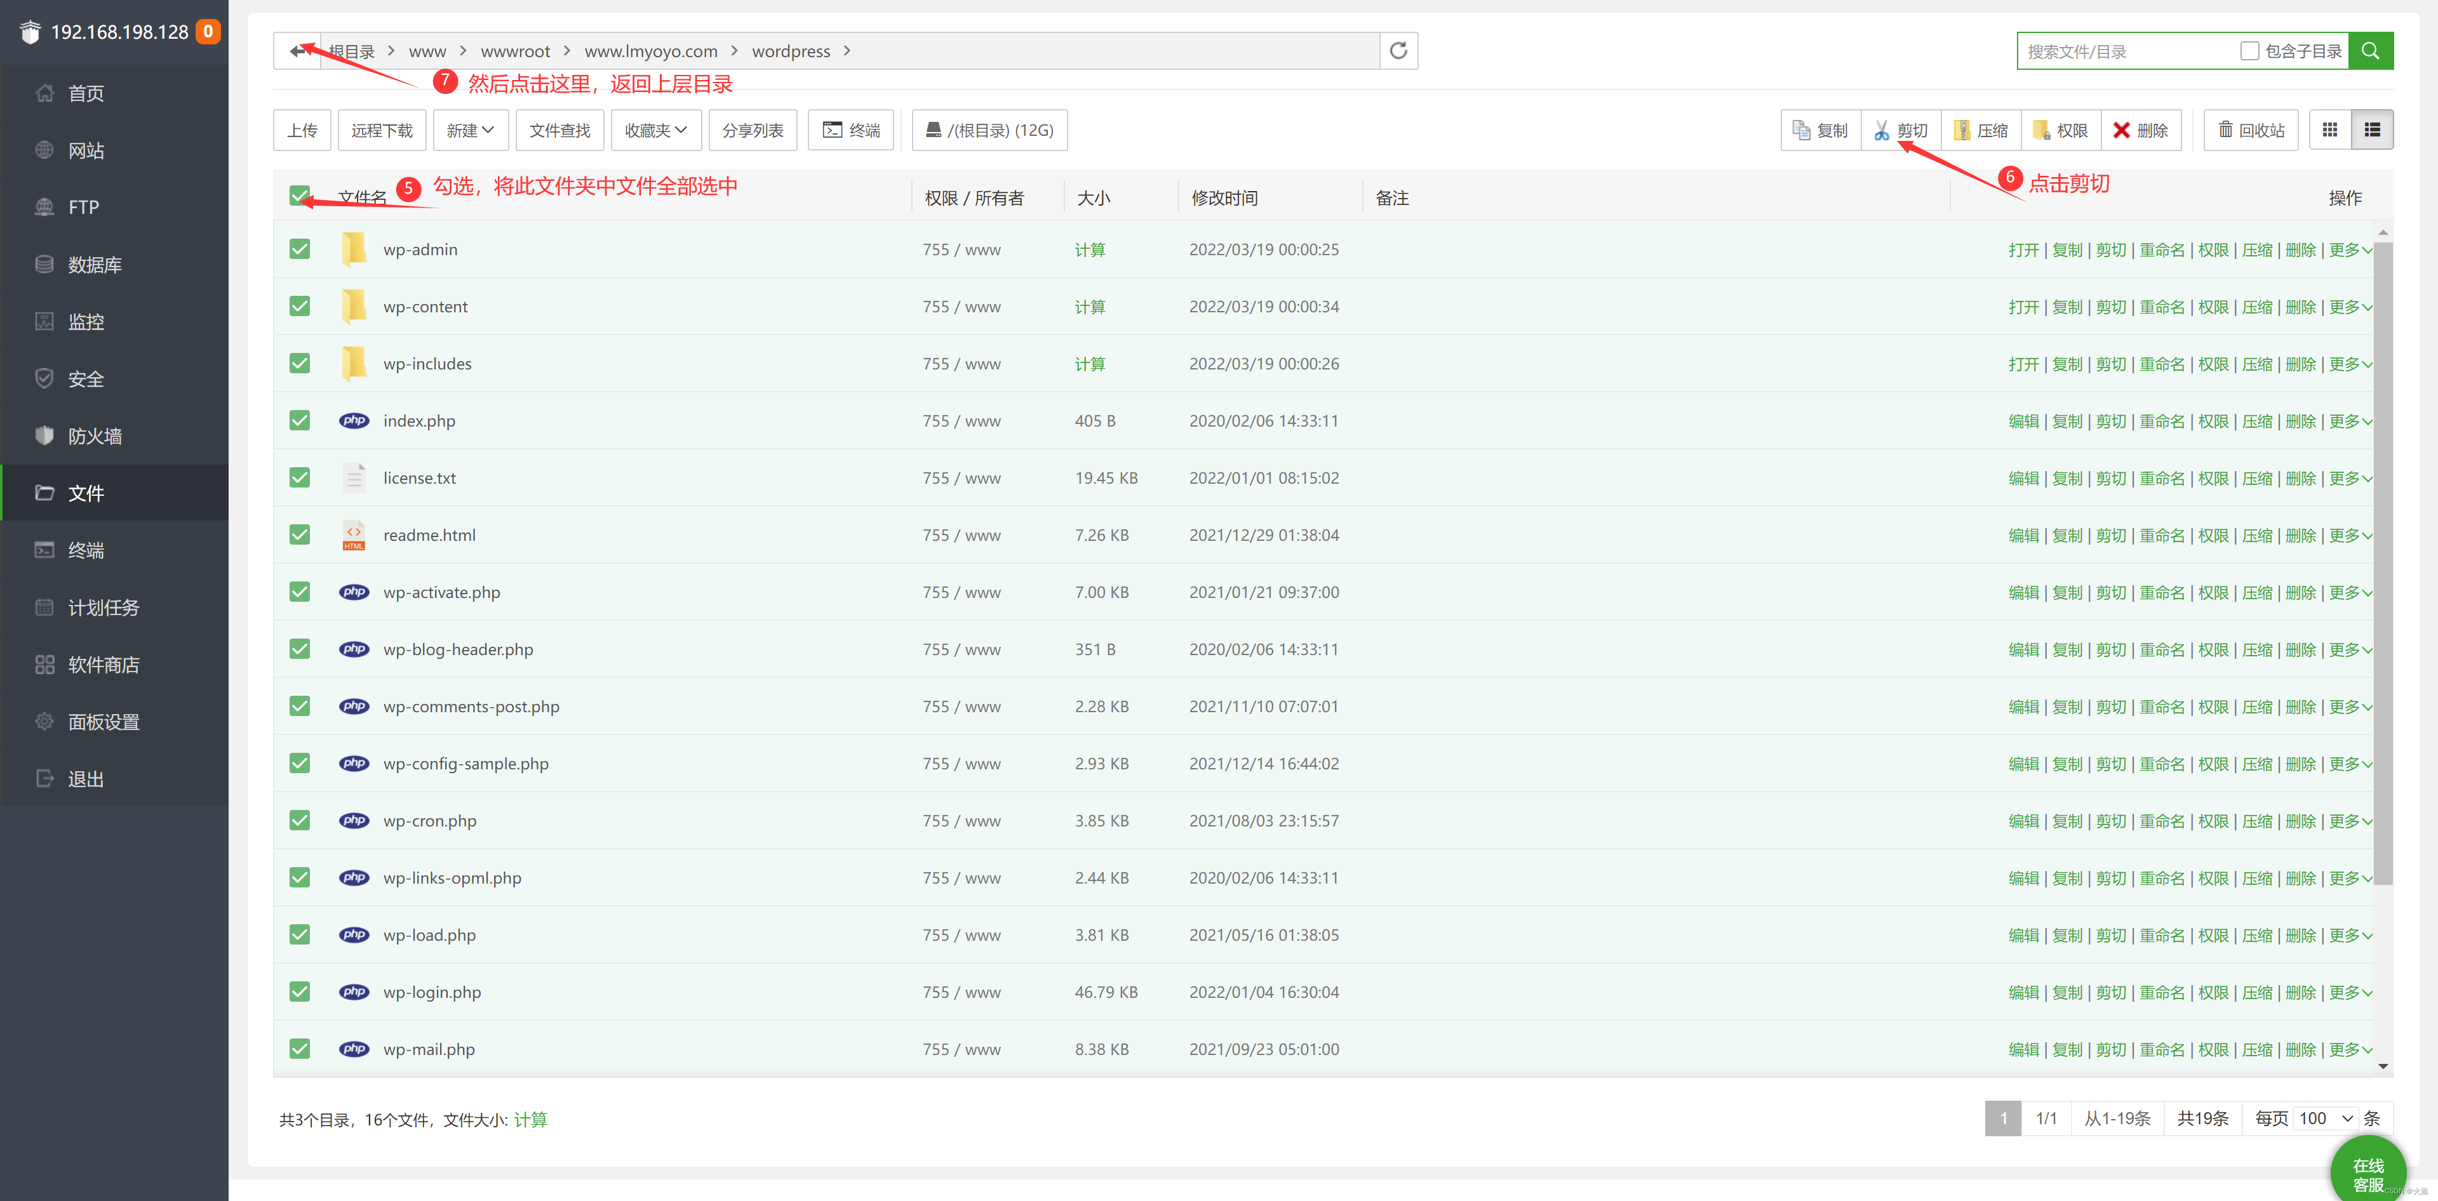Switch to list view layout
The image size is (2438, 1201).
click(x=2373, y=131)
